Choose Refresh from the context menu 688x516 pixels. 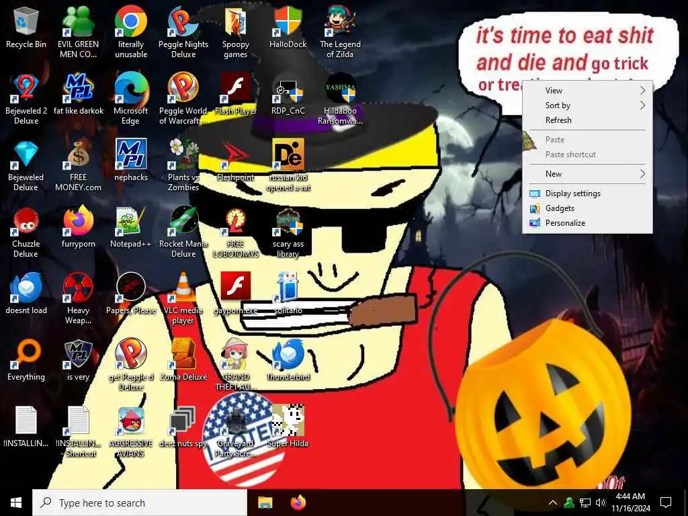coord(587,120)
